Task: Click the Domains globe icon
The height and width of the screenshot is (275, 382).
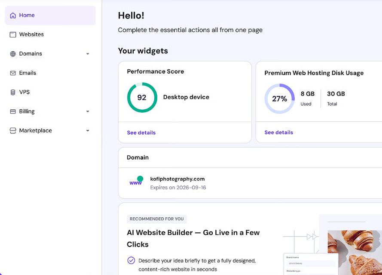Action: click(x=13, y=54)
